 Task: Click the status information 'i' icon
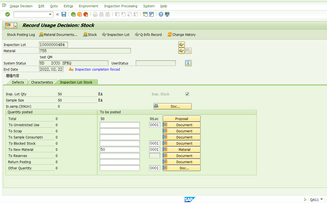(188, 63)
